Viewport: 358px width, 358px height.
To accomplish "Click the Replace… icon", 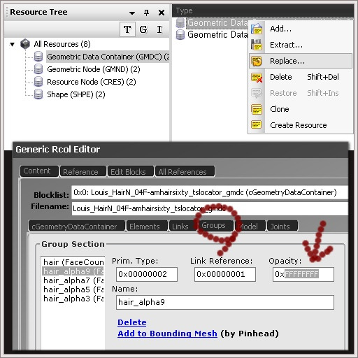I will tap(257, 61).
